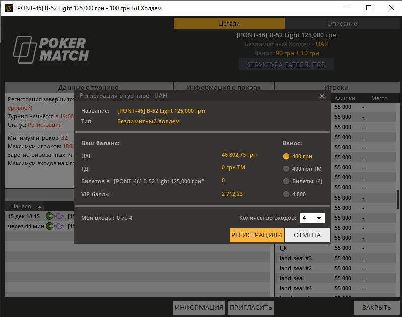Open the Количество входов dropdown
The height and width of the screenshot is (317, 402).
tap(312, 218)
